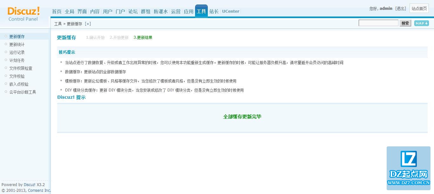Open the 首页 menu

click(x=57, y=11)
